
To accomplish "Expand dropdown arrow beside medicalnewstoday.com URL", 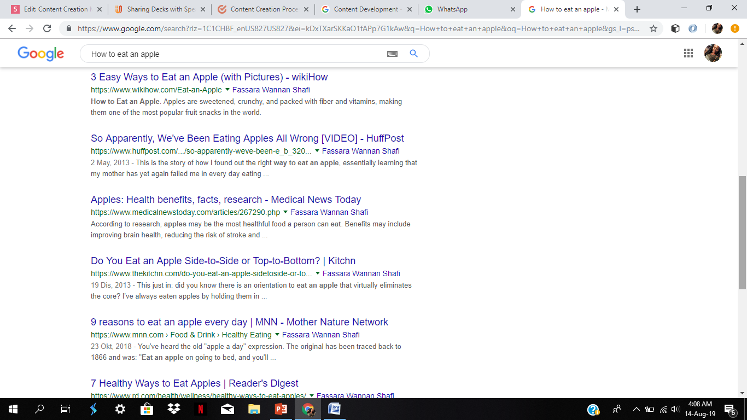I will (x=285, y=212).
